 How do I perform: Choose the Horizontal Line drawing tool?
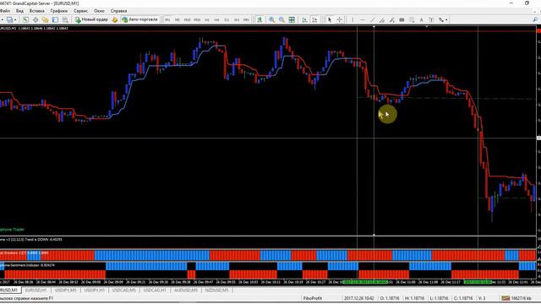(363, 20)
